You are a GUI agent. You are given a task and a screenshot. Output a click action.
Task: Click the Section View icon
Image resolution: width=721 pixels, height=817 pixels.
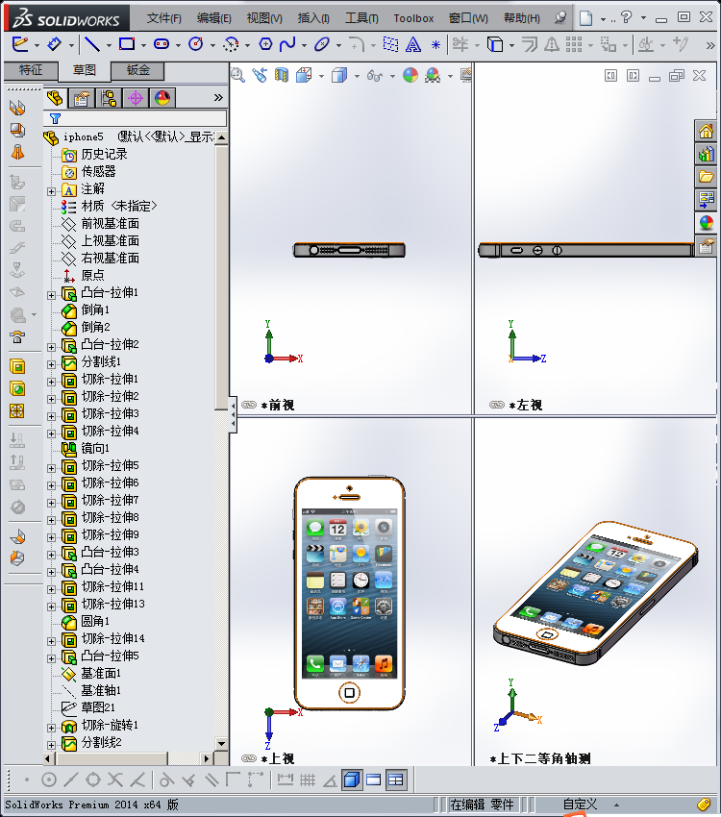pos(282,76)
